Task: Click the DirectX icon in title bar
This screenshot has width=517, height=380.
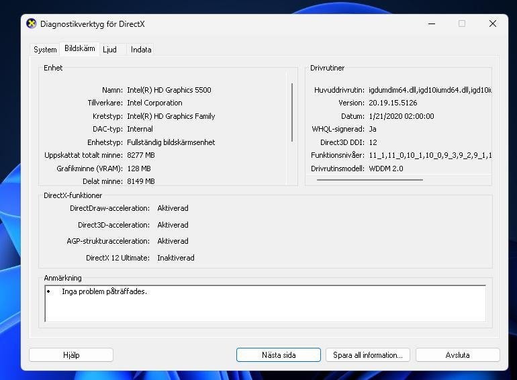Action: click(x=32, y=23)
